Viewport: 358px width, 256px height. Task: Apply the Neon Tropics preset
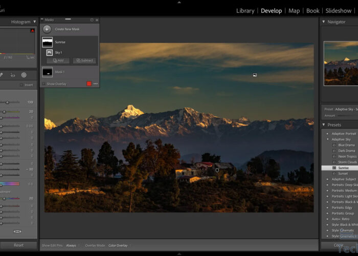[x=347, y=157]
